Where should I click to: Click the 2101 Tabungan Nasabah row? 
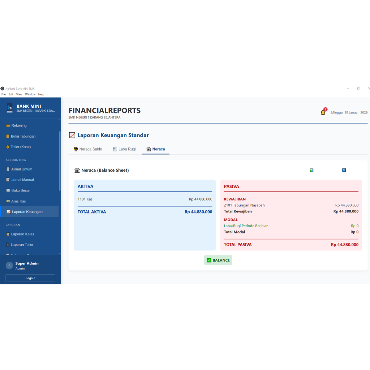291,205
